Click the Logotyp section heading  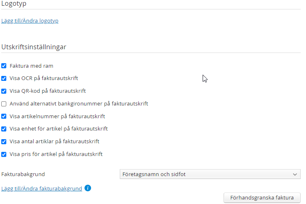pyautogui.click(x=14, y=4)
